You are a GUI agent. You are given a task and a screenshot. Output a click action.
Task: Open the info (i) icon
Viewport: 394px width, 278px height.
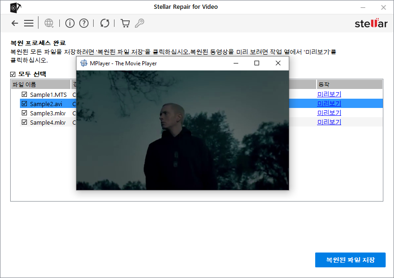click(70, 23)
